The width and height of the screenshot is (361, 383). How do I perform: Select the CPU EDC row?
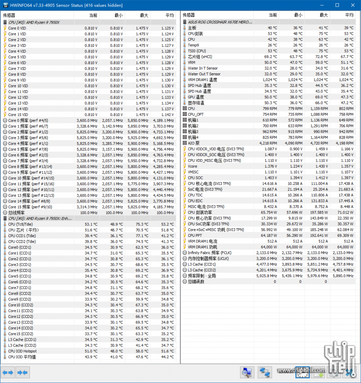(268, 201)
